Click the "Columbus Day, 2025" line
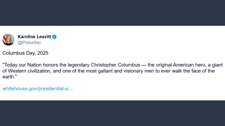The image size is (225, 126). [25, 53]
